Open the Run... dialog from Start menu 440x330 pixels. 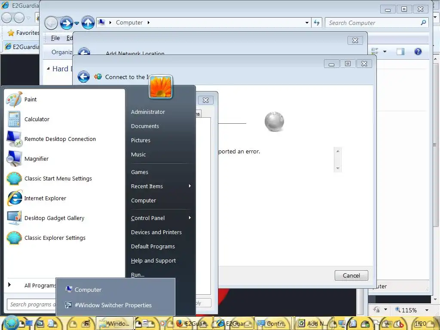tap(137, 275)
